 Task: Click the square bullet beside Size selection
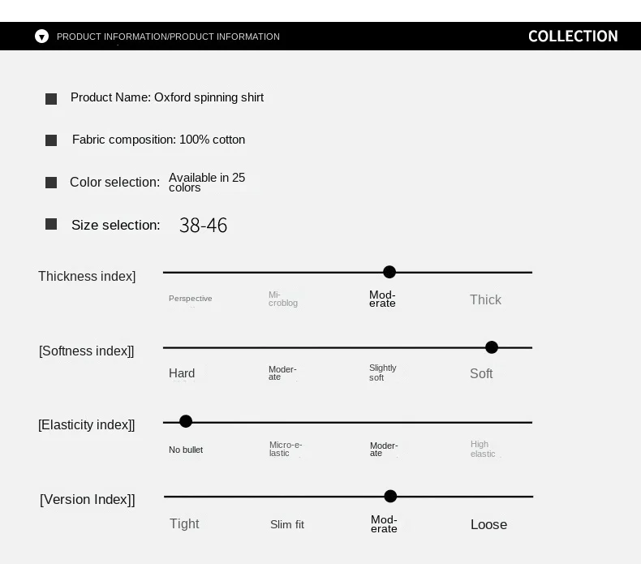pyautogui.click(x=51, y=224)
